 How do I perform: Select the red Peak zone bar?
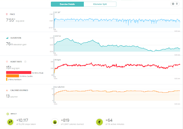[x=19, y=73]
